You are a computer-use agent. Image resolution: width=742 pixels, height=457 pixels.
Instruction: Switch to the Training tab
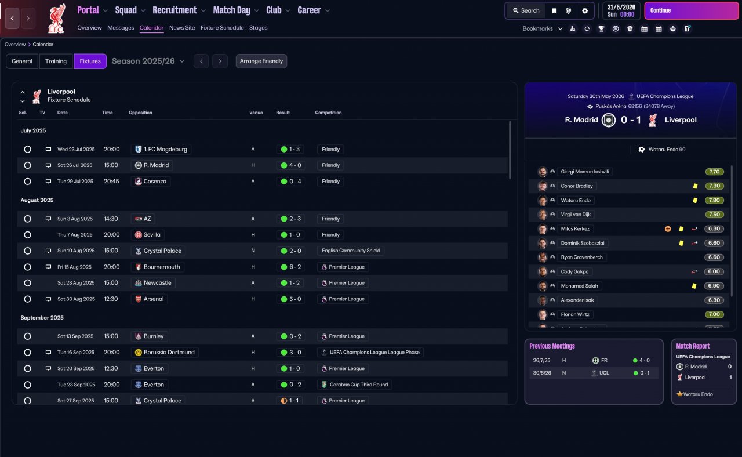click(56, 61)
